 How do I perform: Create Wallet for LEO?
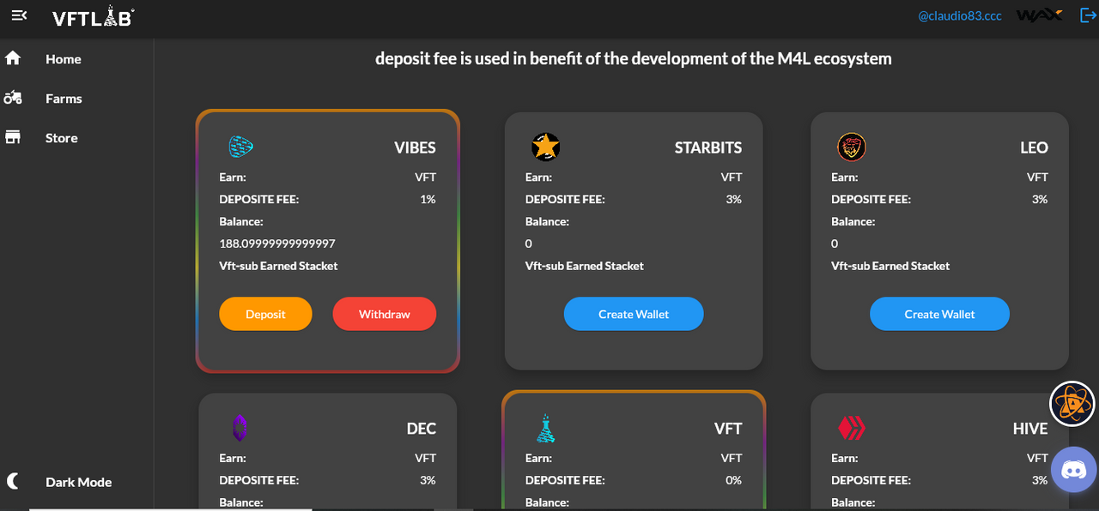(940, 314)
